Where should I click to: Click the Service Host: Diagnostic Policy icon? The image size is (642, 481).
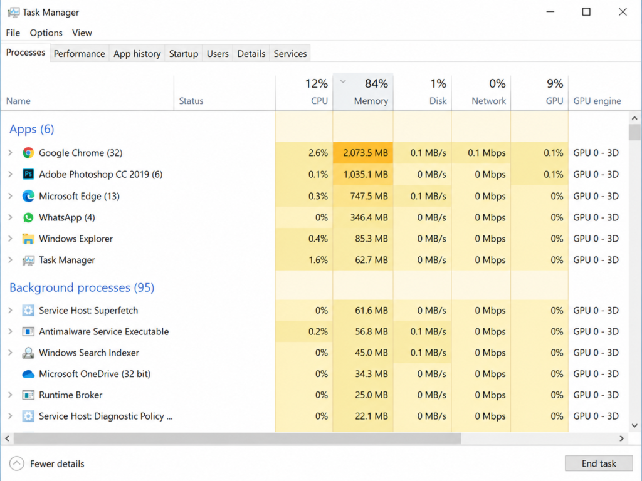pyautogui.click(x=28, y=416)
